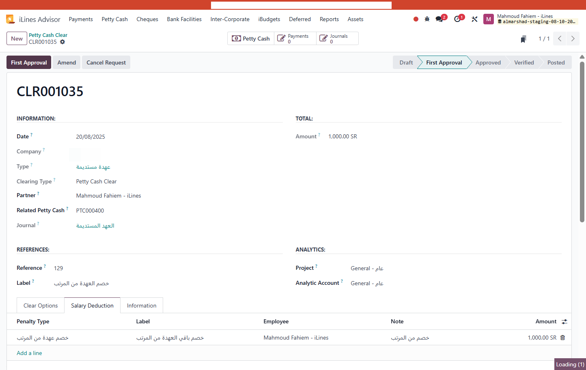The height and width of the screenshot is (370, 586).
Task: Open the user avatar M menu
Action: tap(489, 19)
